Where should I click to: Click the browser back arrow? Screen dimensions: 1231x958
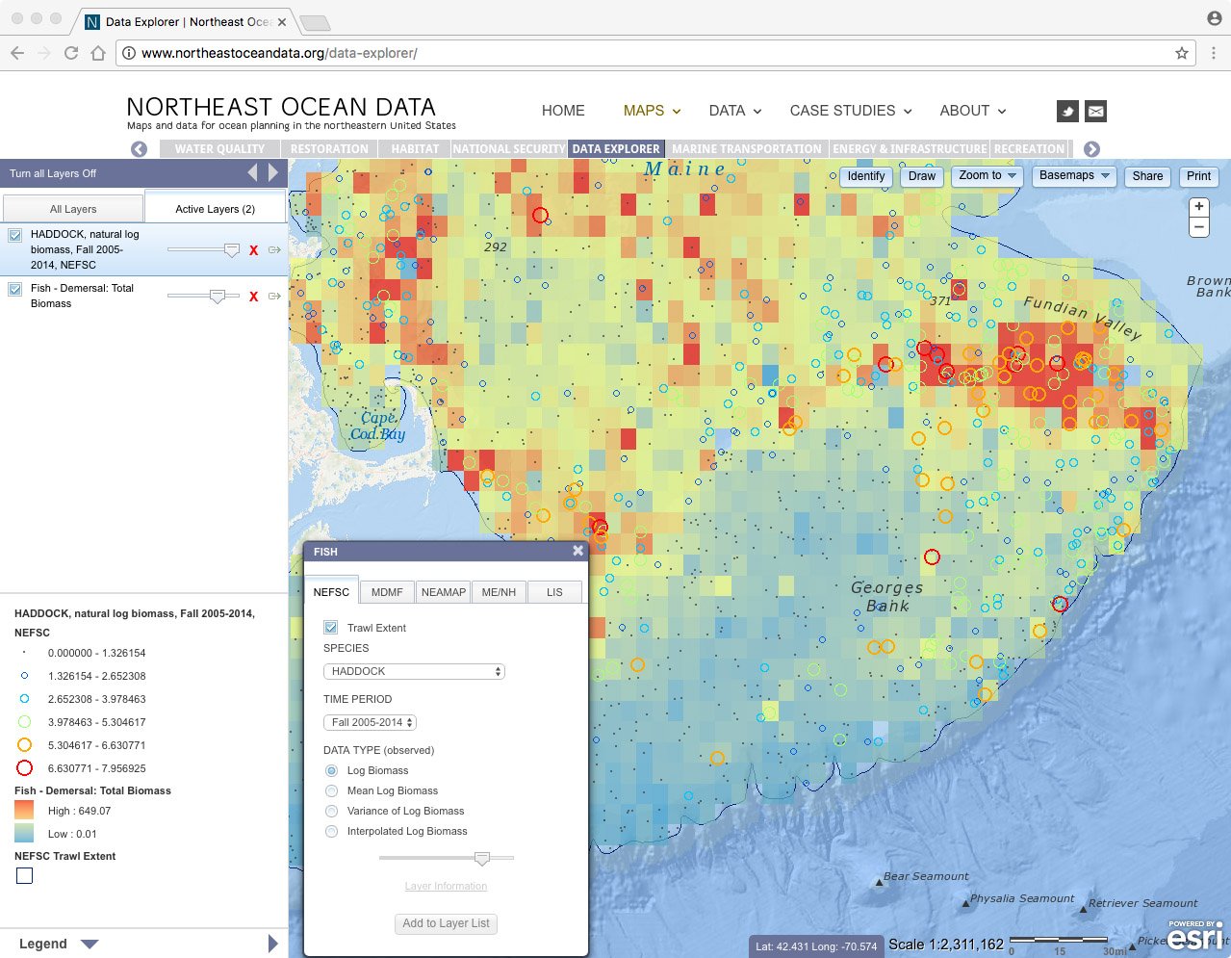click(17, 53)
